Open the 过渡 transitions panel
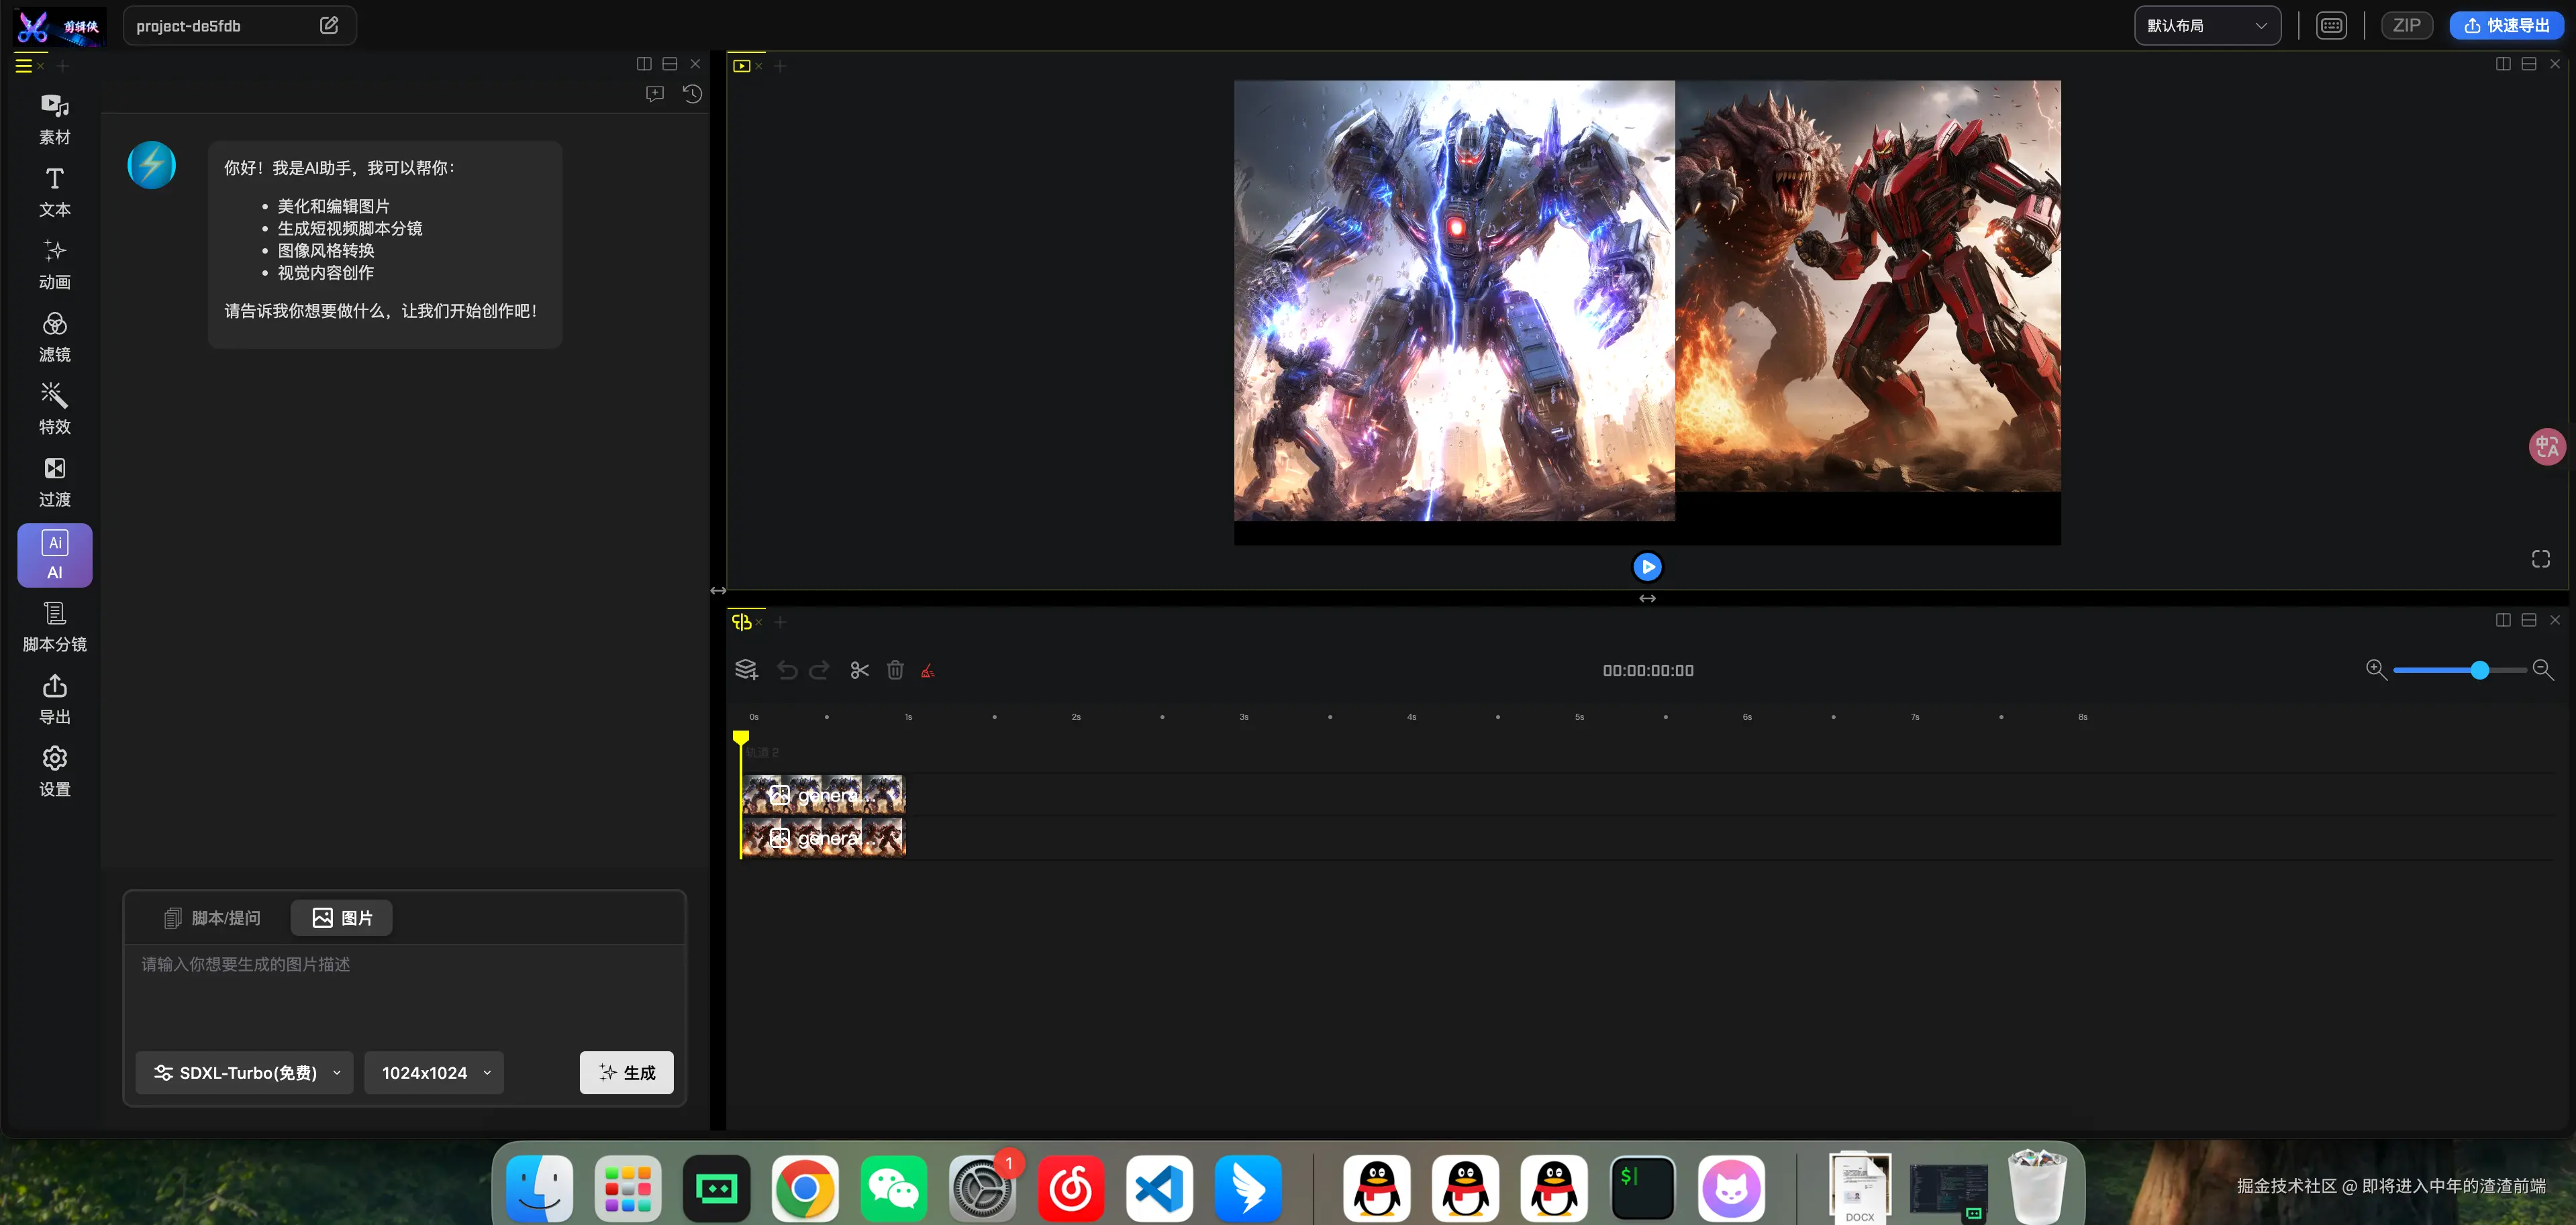 [x=54, y=480]
